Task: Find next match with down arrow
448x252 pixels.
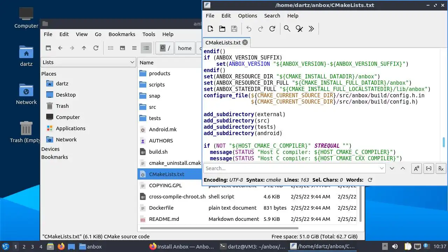Action: (392, 168)
